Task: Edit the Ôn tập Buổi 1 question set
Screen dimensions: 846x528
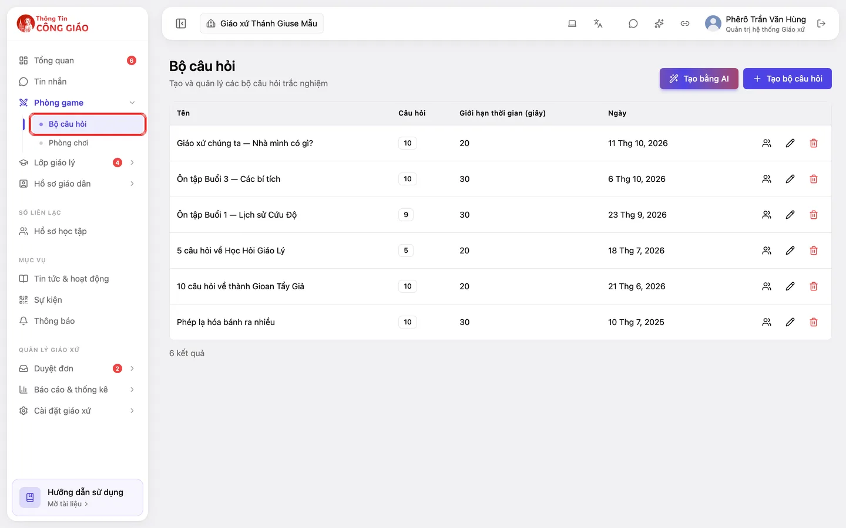Action: pos(790,215)
